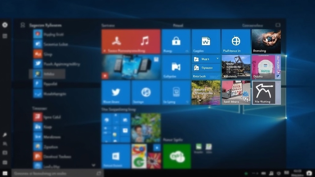This screenshot has width=315, height=177.
Task: Open the globe icon tile
Action: pyautogui.click(x=236, y=41)
